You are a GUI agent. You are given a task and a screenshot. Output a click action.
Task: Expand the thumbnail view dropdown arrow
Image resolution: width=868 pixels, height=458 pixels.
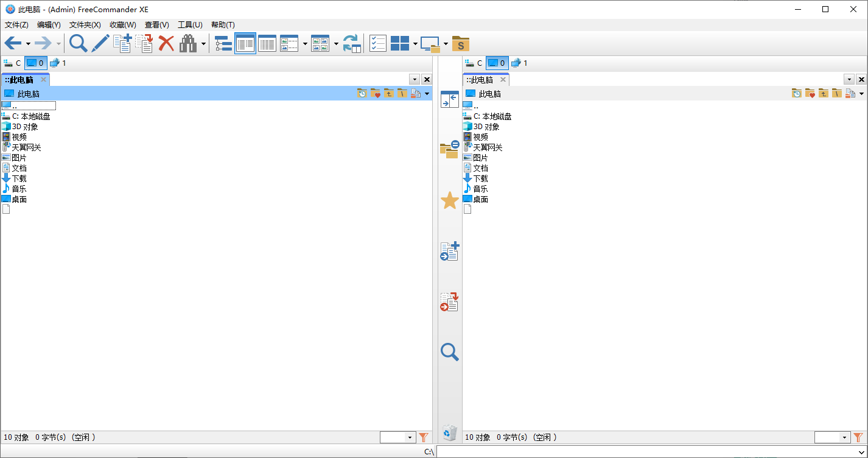(335, 44)
